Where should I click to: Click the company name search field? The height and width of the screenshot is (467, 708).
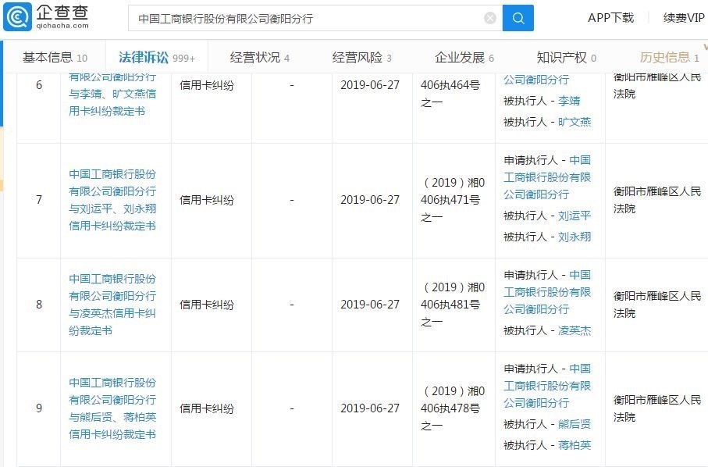[304, 18]
